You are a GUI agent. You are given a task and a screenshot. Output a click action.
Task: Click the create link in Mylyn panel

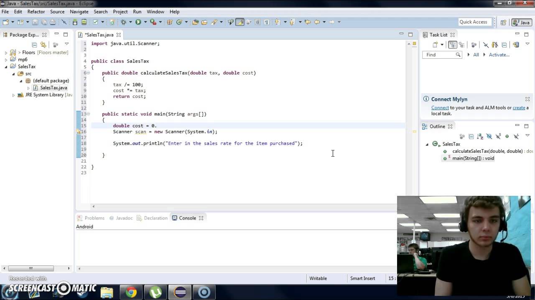click(x=519, y=107)
